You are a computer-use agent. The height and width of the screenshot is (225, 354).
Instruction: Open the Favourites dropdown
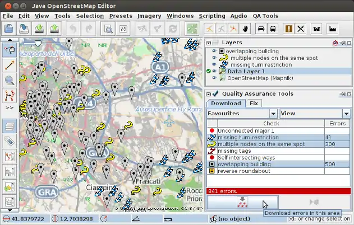coord(241,113)
